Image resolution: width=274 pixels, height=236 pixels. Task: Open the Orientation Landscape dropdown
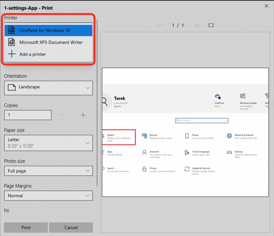(48, 88)
